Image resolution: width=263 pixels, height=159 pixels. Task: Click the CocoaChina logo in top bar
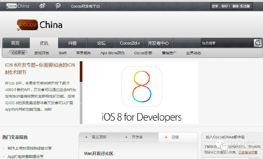[x=18, y=6]
